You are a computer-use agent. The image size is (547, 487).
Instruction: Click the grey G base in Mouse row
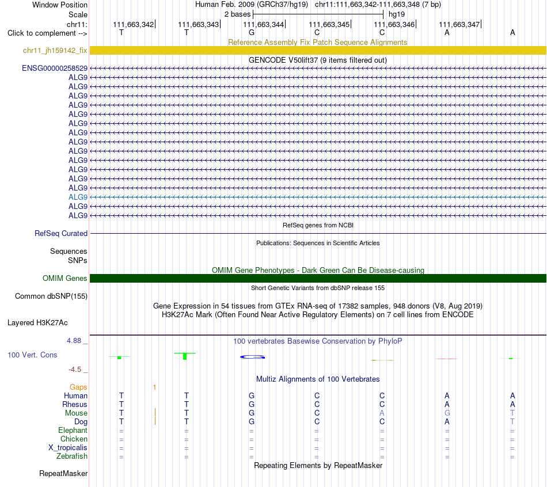[x=447, y=413]
